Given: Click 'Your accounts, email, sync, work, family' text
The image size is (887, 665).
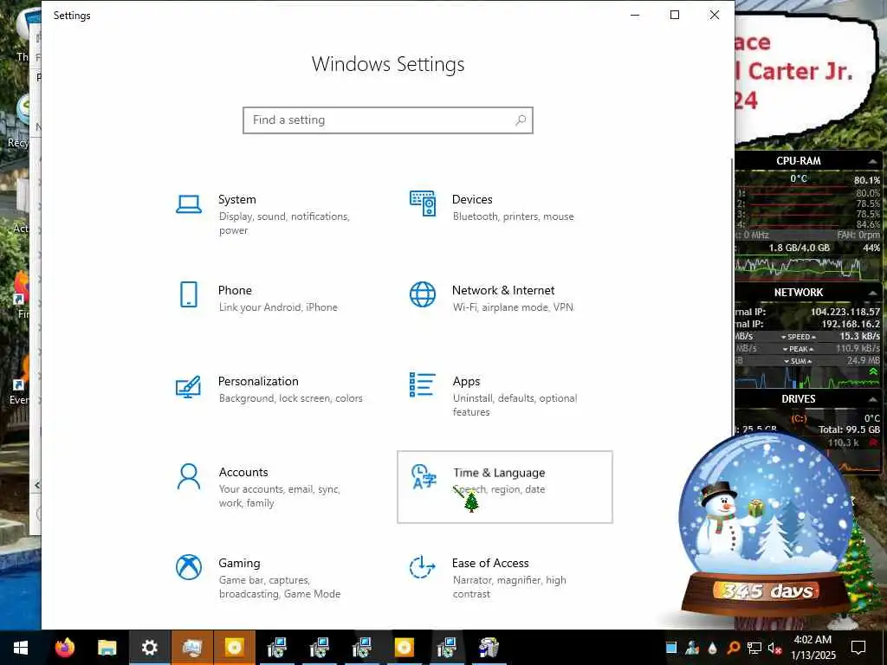Looking at the screenshot, I should [279, 496].
